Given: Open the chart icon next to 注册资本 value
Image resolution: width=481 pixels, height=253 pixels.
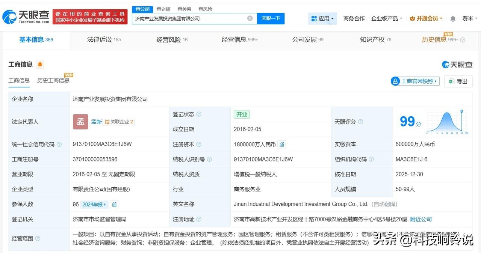Looking at the screenshot, I should 282,144.
